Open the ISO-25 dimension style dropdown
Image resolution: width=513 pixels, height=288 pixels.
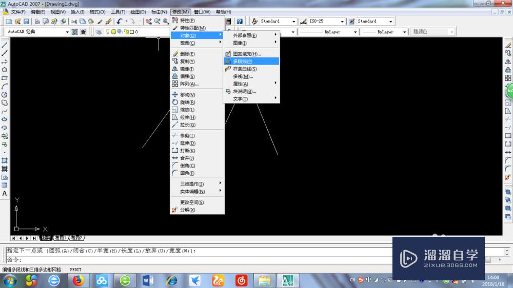point(342,21)
